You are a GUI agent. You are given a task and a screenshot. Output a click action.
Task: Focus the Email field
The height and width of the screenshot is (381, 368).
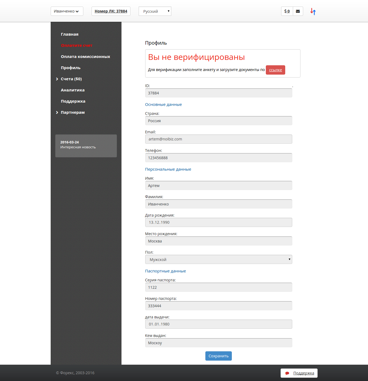[x=219, y=139]
